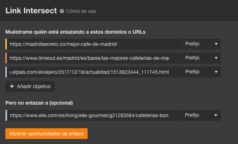Click the dropdown arrow beside madridsecreto Prefijo
238x144 pixels.
[216, 44]
